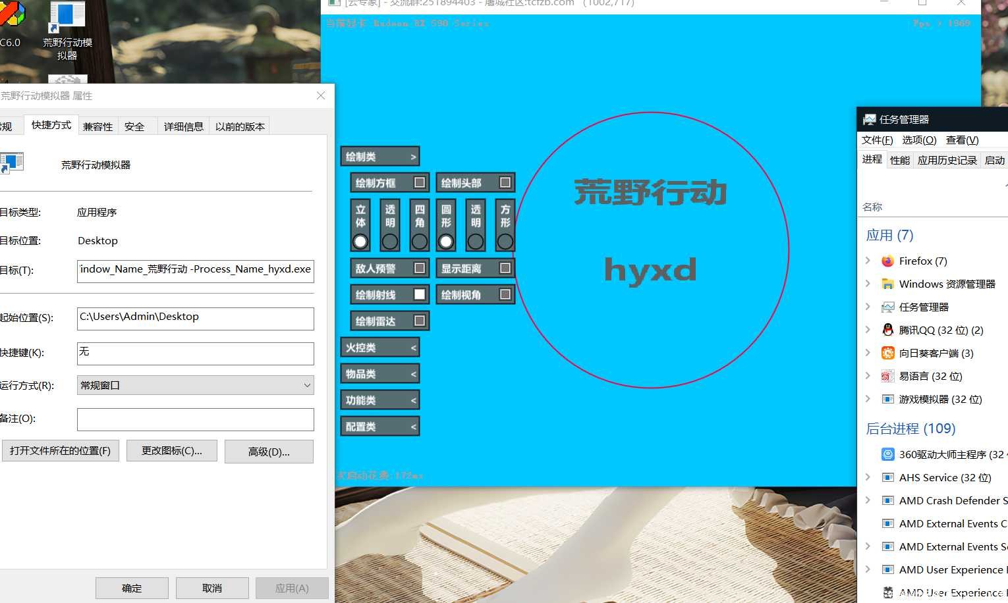Enable the 绘制视角 checkbox
Viewport: 1008px width, 603px height.
pyautogui.click(x=505, y=294)
